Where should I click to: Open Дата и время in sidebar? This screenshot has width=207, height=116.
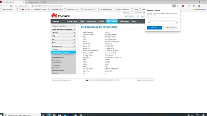coord(56,68)
